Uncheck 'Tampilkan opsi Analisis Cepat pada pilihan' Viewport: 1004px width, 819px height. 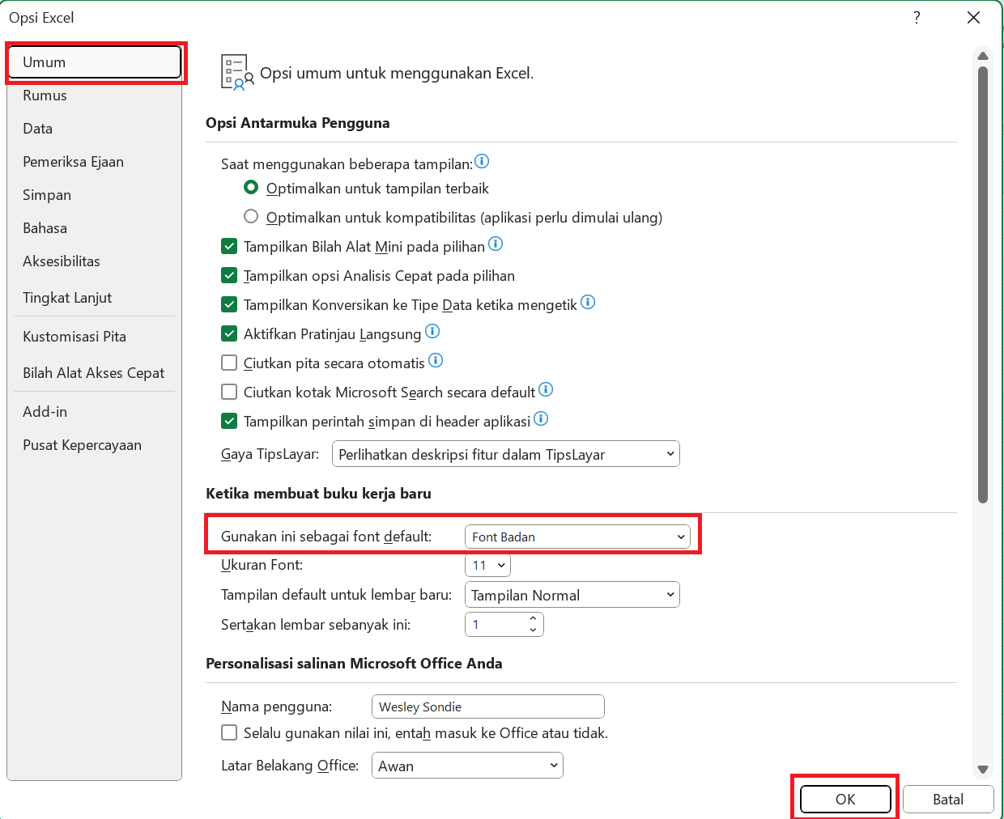click(229, 275)
